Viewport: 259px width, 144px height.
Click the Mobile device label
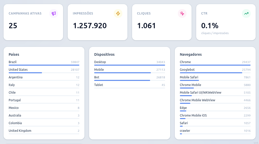[99, 69]
